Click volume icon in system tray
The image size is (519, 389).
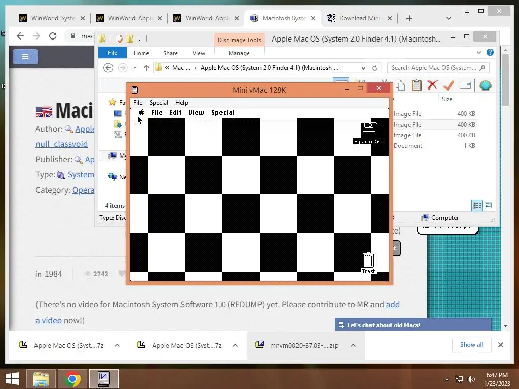point(471,379)
